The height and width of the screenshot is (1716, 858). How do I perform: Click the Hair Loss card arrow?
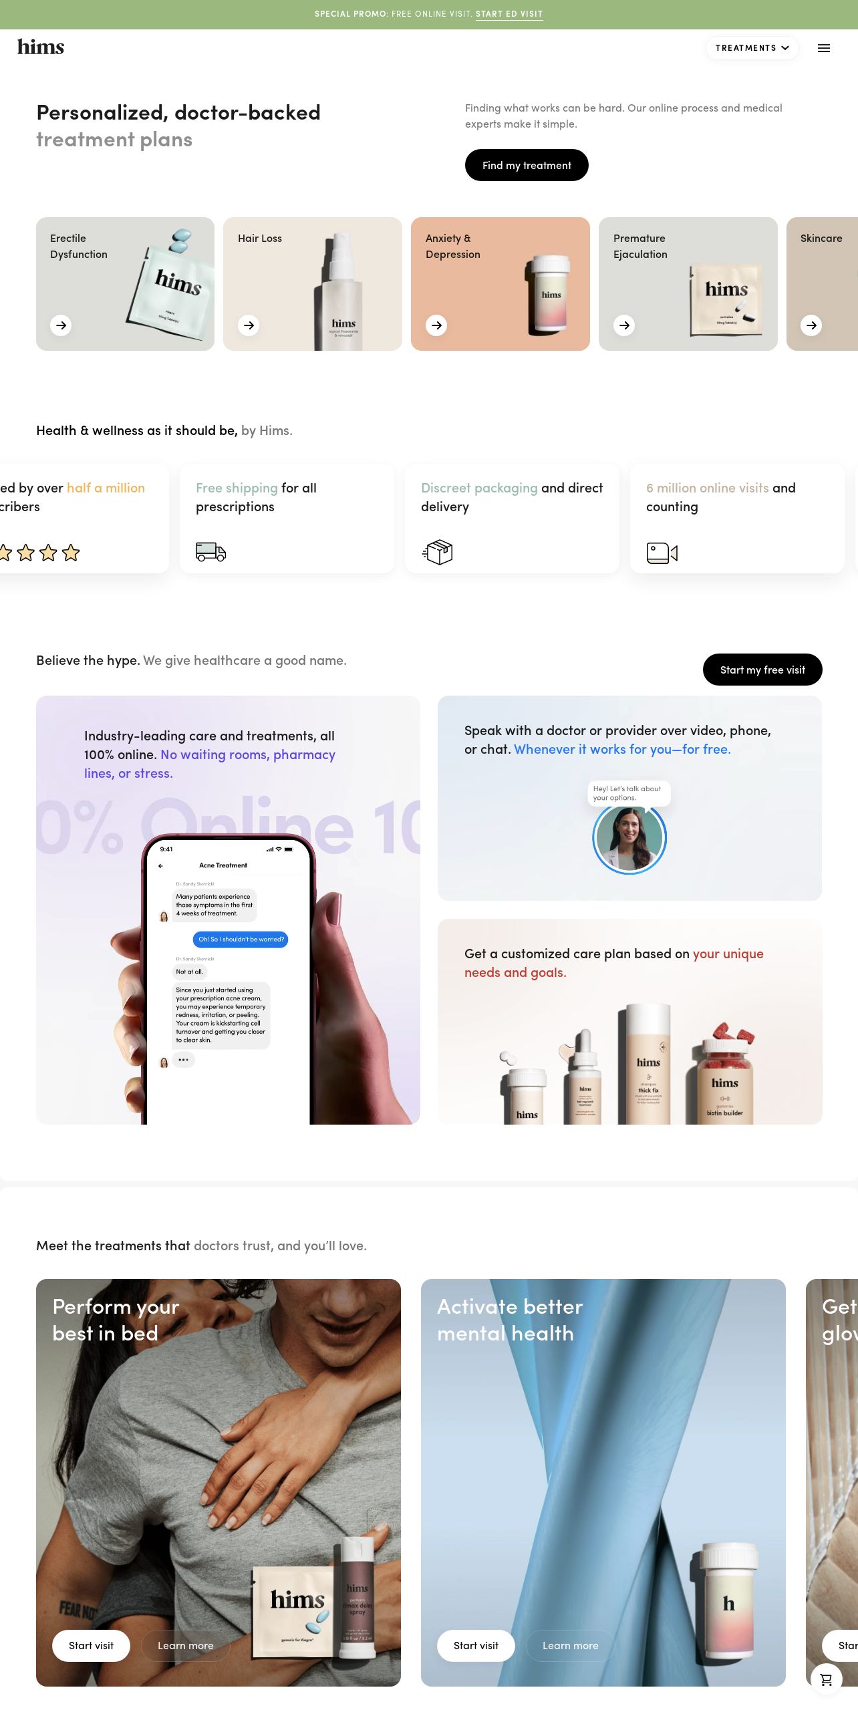249,325
